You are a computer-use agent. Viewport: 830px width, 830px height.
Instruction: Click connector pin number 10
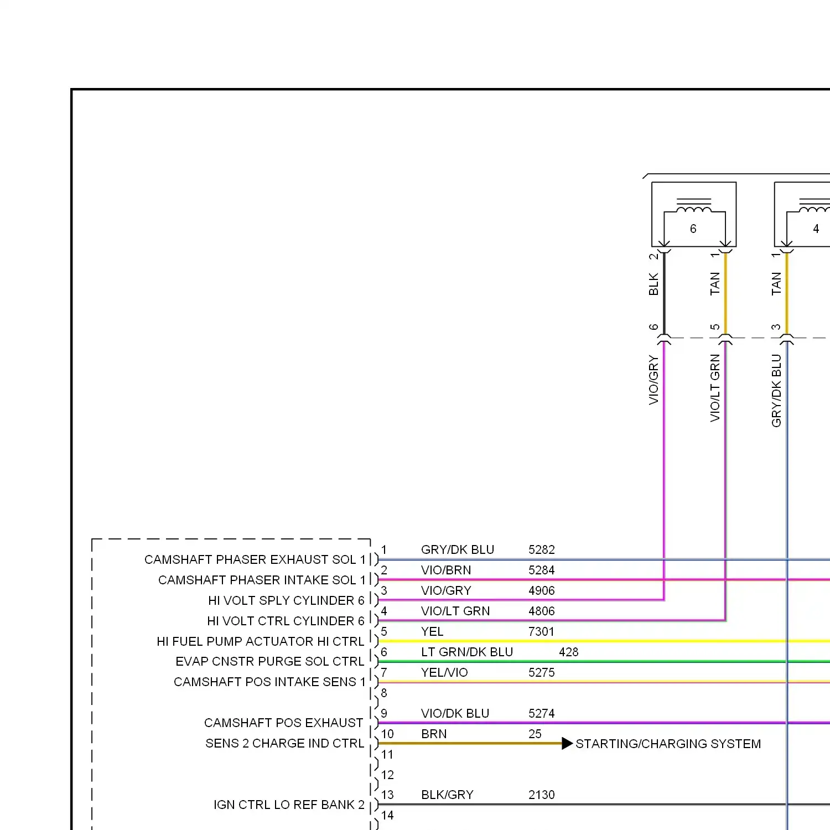click(x=387, y=734)
